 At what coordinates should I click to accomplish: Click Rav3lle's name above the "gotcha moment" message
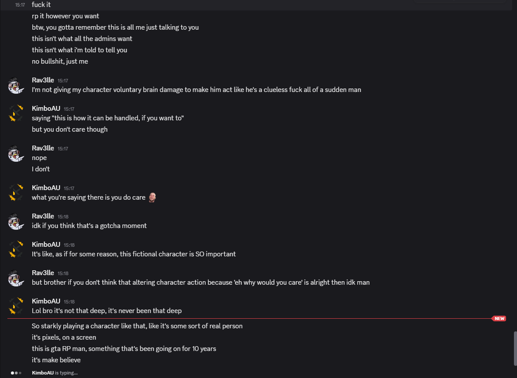[x=43, y=216]
